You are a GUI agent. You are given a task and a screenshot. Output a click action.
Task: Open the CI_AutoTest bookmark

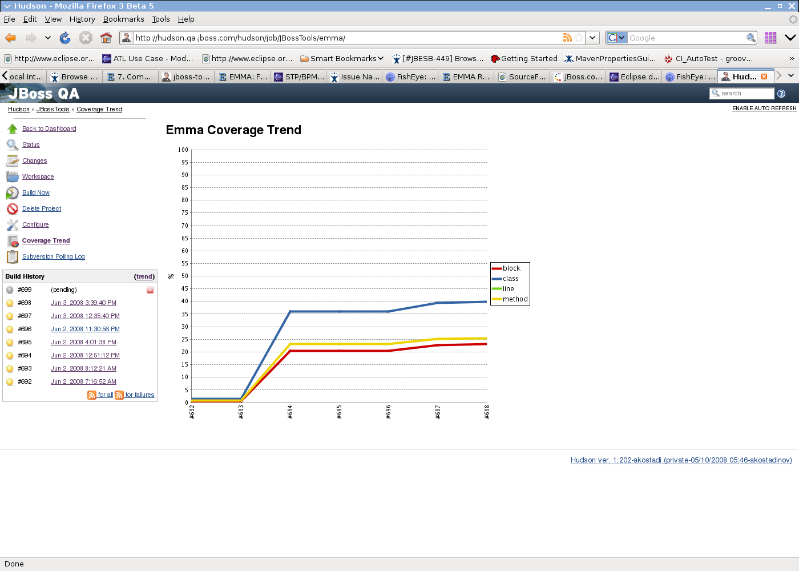[708, 58]
